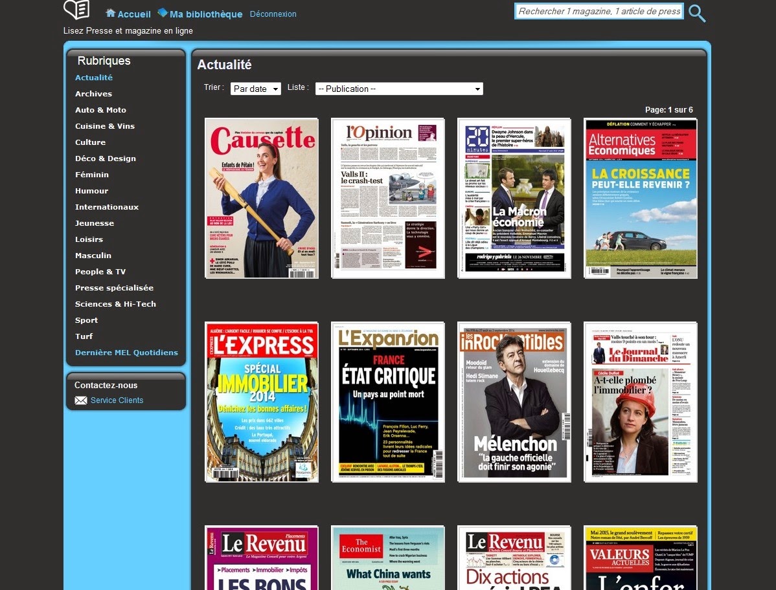776x590 pixels.
Task: Open The Economist 'What China wants' cover
Action: (388, 558)
